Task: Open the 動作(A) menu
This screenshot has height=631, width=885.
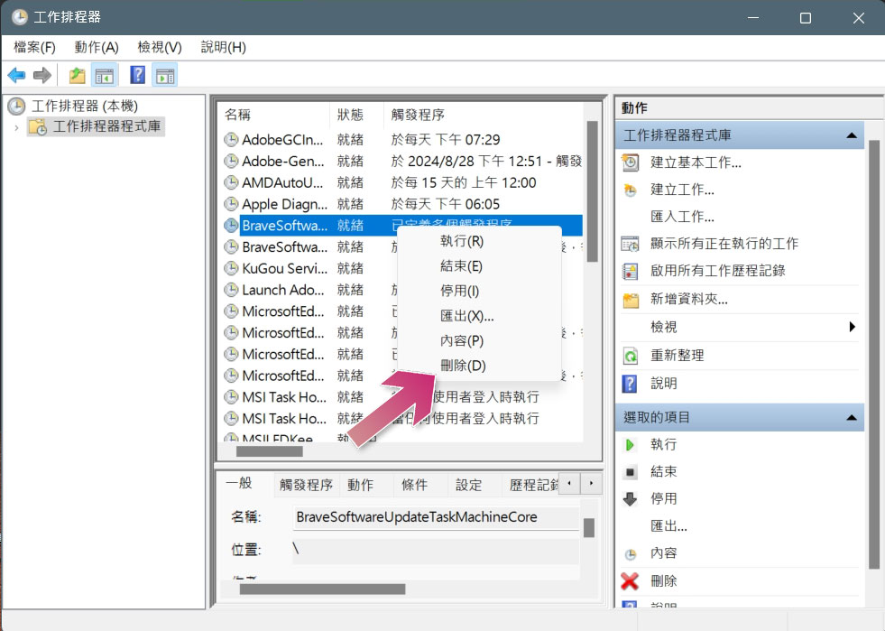Action: coord(97,48)
